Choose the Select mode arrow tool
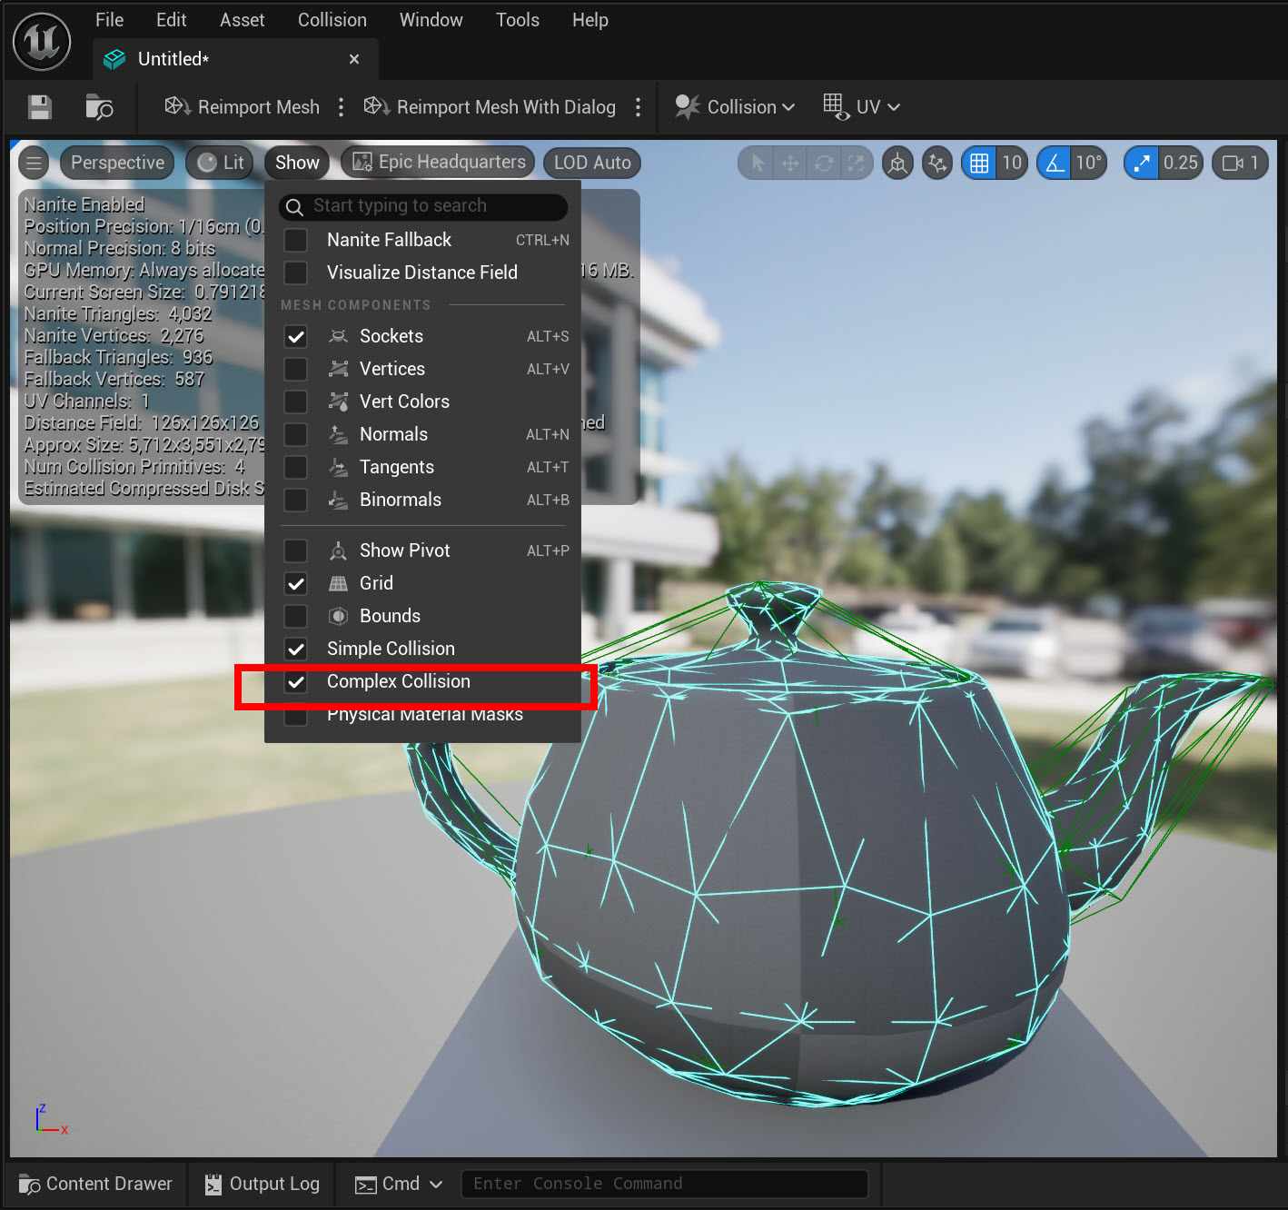Image resolution: width=1288 pixels, height=1210 pixels. tap(757, 164)
